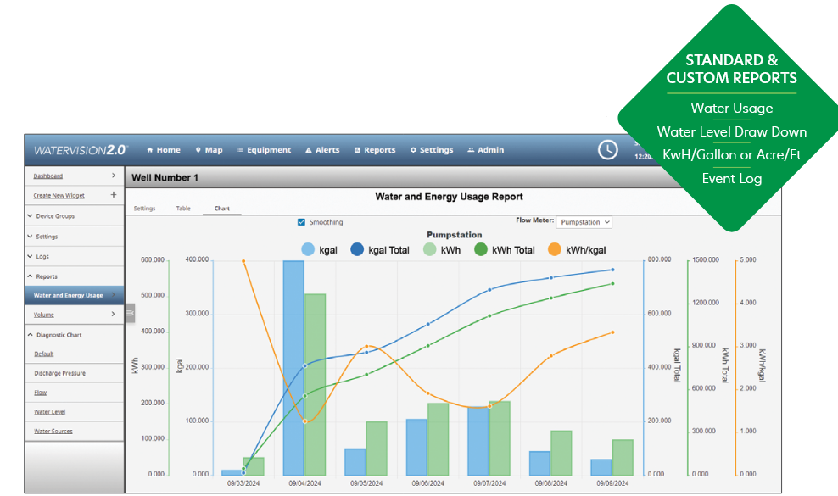Toggle the kWh Total legend color swatch
Screen dimensions: 838x496
[x=481, y=250]
